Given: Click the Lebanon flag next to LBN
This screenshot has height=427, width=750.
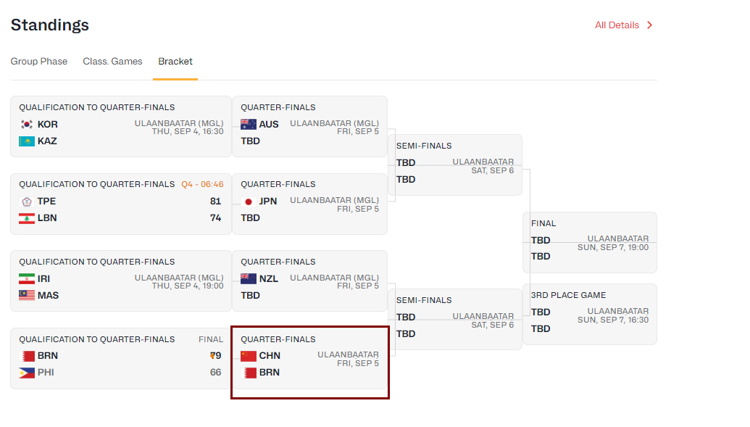Looking at the screenshot, I should click(27, 218).
